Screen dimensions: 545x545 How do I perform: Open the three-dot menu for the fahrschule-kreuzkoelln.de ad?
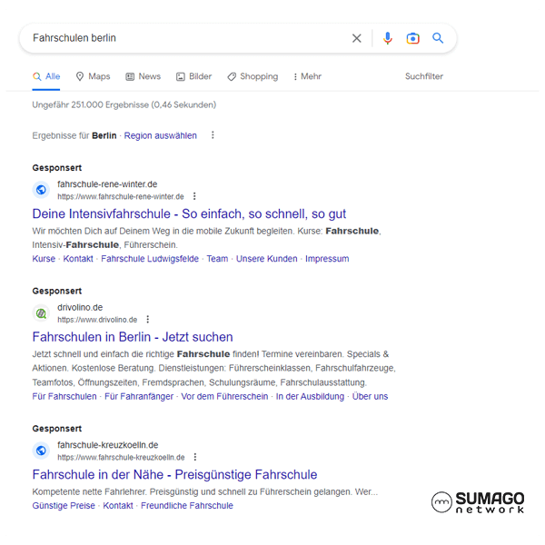click(195, 457)
